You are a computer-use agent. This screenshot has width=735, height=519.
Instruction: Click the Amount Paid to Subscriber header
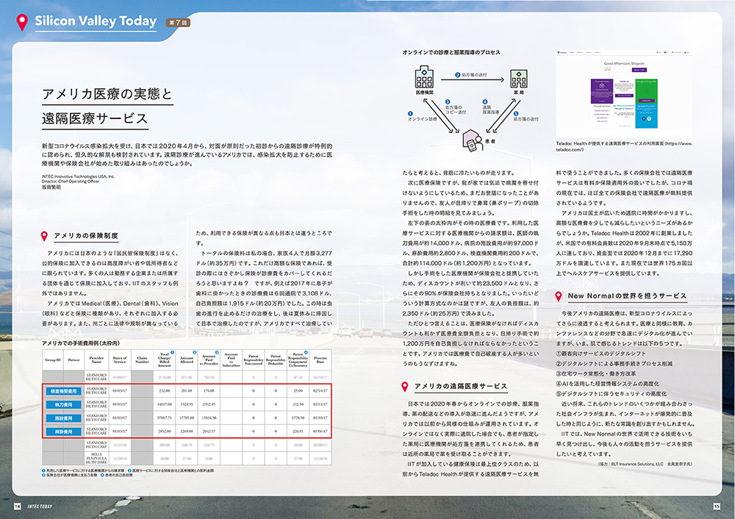click(231, 360)
